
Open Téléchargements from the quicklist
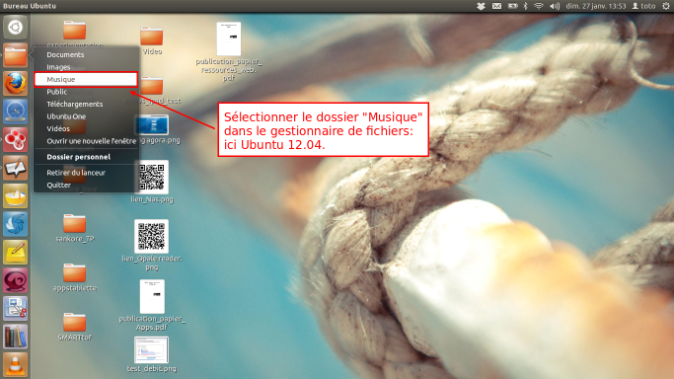[75, 104]
